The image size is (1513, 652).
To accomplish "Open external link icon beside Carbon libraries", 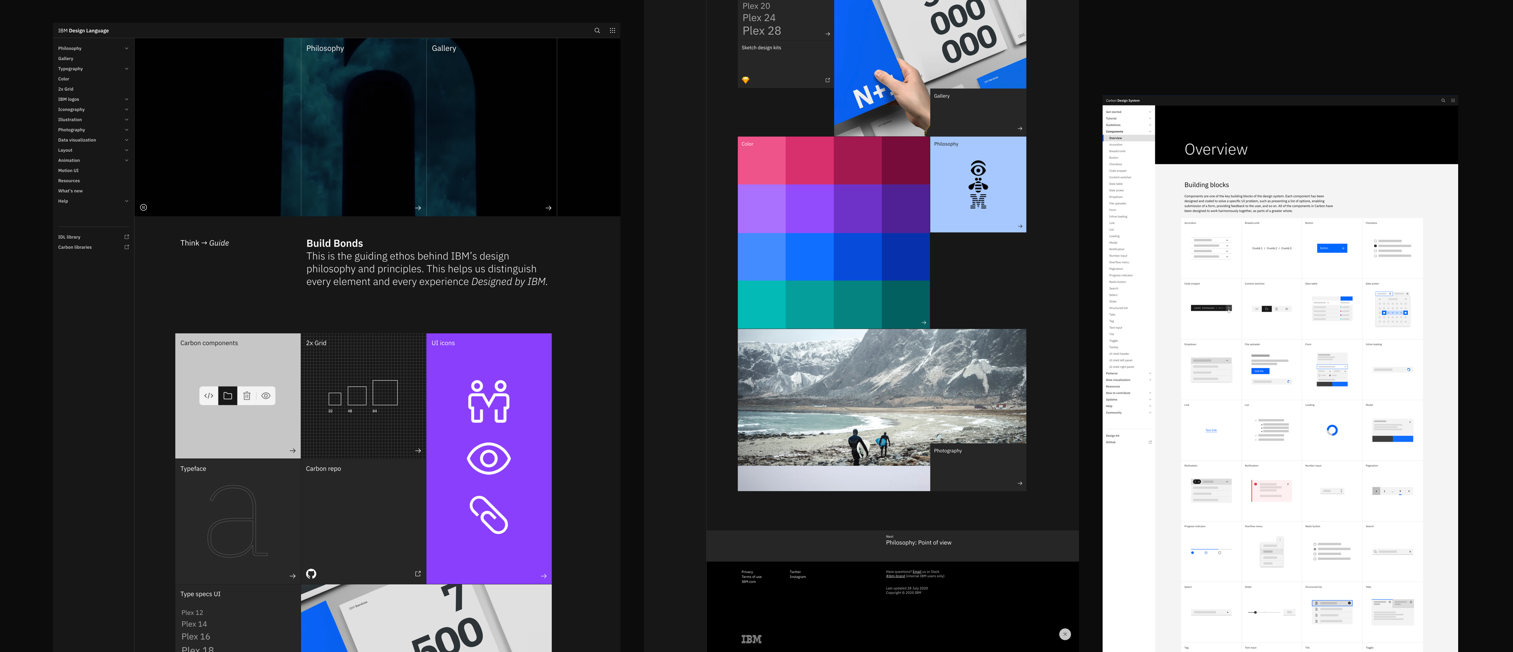I will tap(126, 247).
